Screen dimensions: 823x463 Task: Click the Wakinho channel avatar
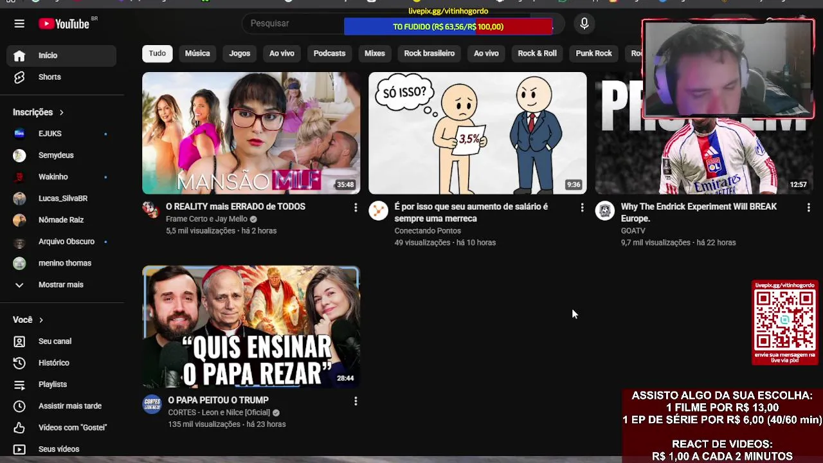[19, 177]
